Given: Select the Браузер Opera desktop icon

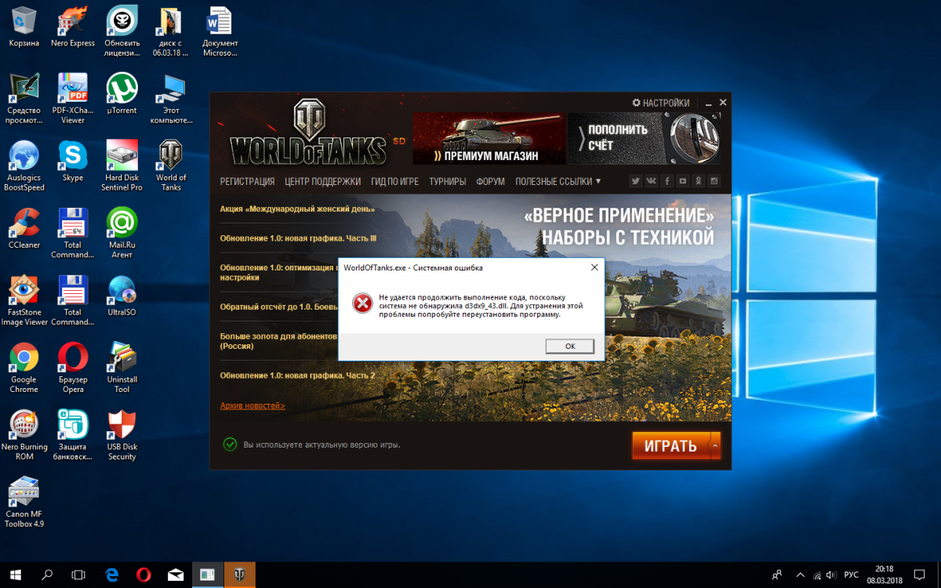Looking at the screenshot, I should pyautogui.click(x=73, y=368).
